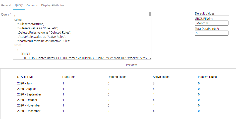This screenshot has width=236, height=119.
Task: Click the Deleted Rules column header
Action: [x=117, y=77]
